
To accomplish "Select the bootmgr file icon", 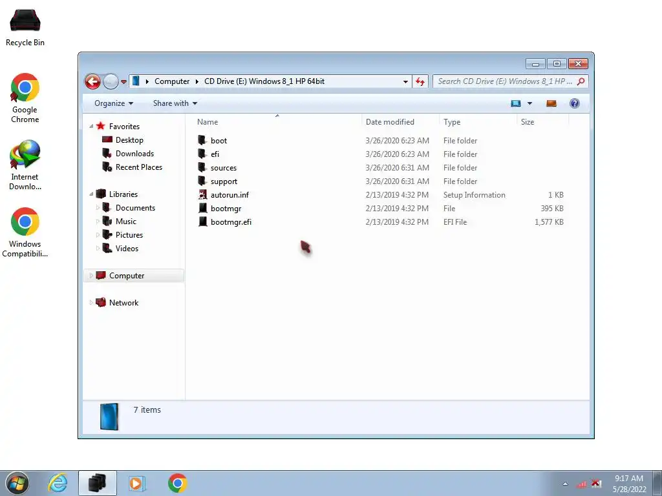I will (x=202, y=208).
